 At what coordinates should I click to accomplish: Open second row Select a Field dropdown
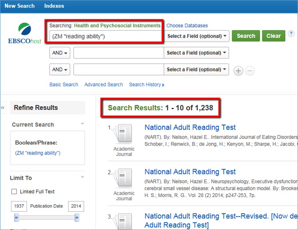tap(196, 53)
